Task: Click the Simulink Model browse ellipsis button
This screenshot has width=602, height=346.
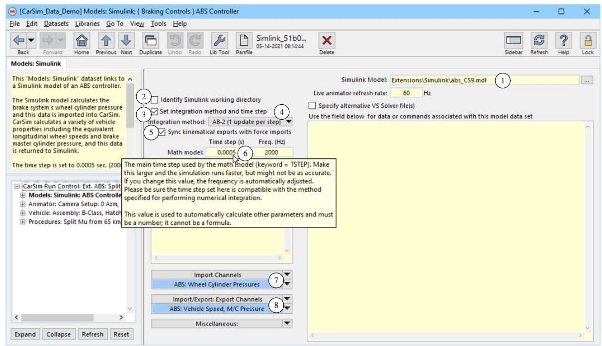Action: coord(588,80)
